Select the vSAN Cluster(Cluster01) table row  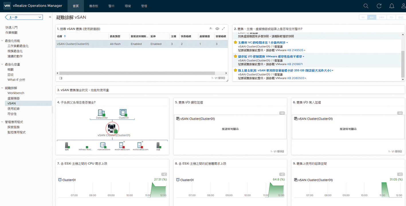click(x=142, y=44)
